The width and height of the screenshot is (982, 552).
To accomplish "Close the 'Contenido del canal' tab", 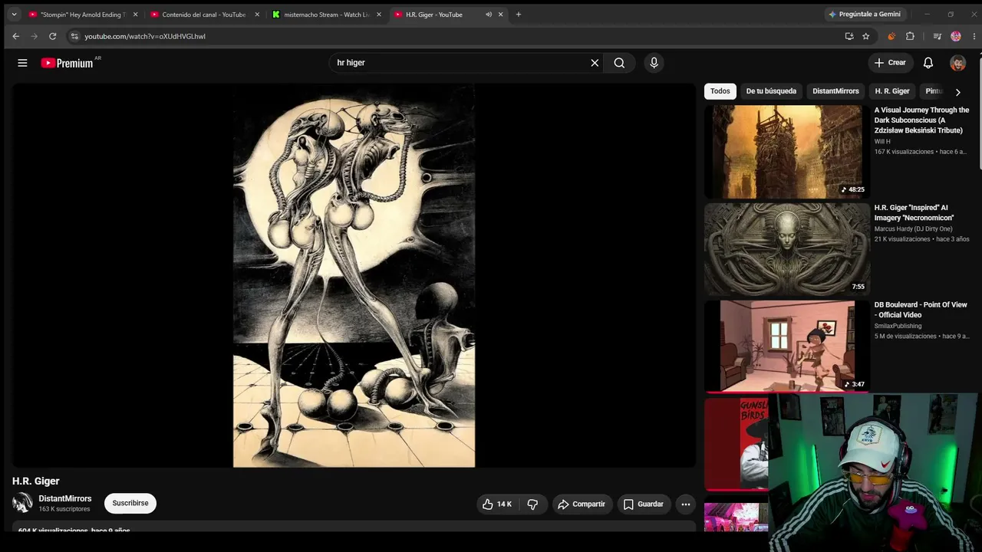I will point(257,15).
